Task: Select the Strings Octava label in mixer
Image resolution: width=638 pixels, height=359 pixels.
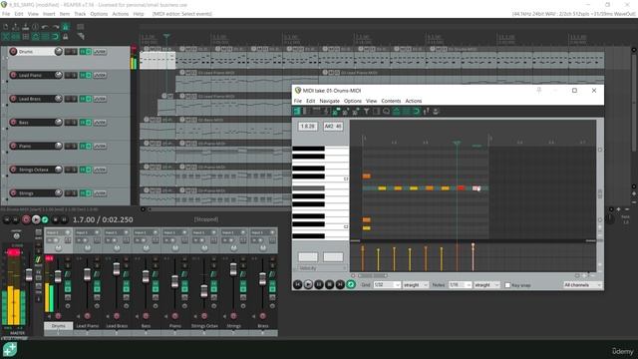Action: (204, 326)
